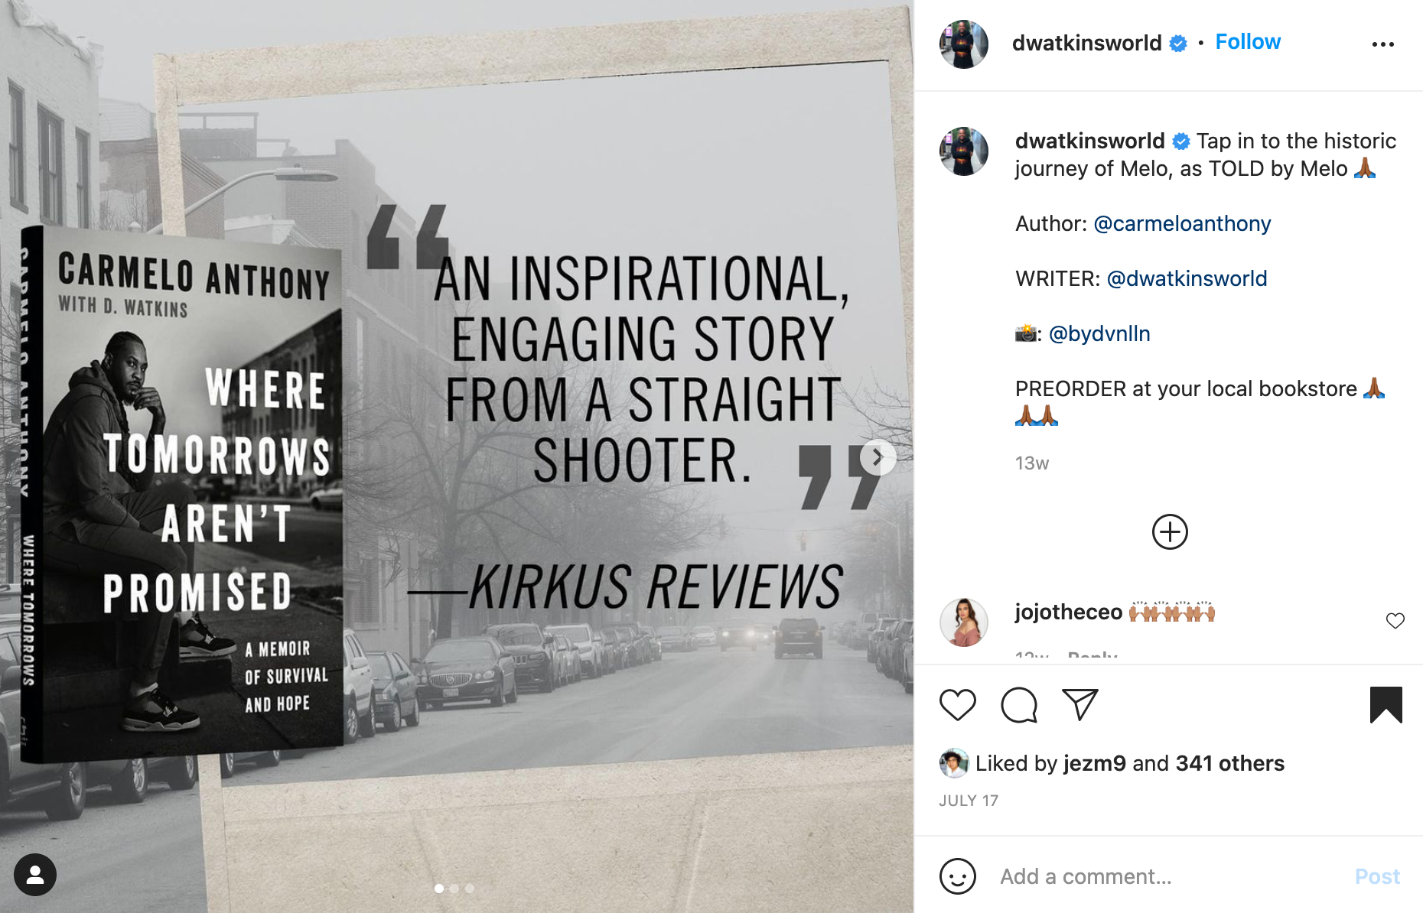Open liker avatar next to Liked by
The image size is (1423, 913).
[953, 763]
